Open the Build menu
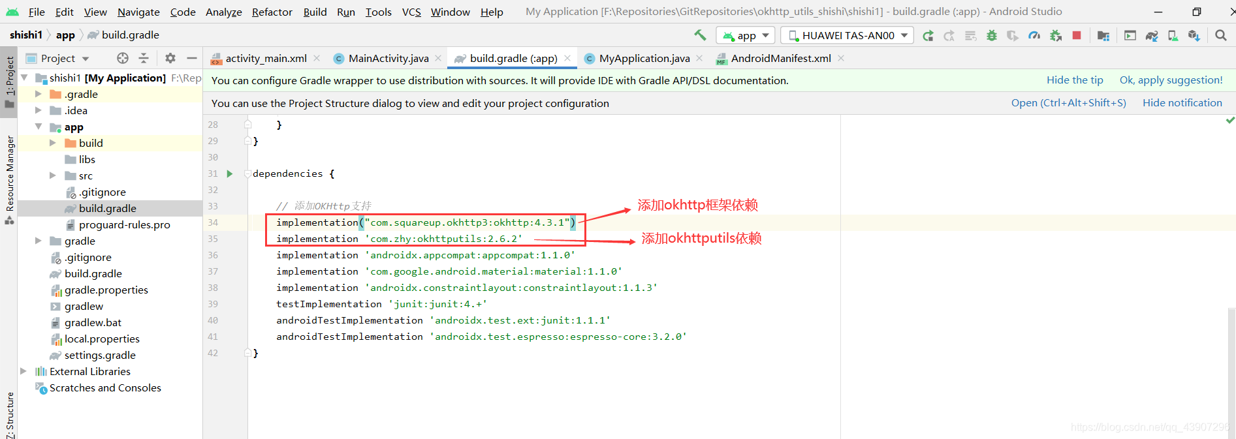Viewport: 1236px width, 439px height. pos(315,12)
